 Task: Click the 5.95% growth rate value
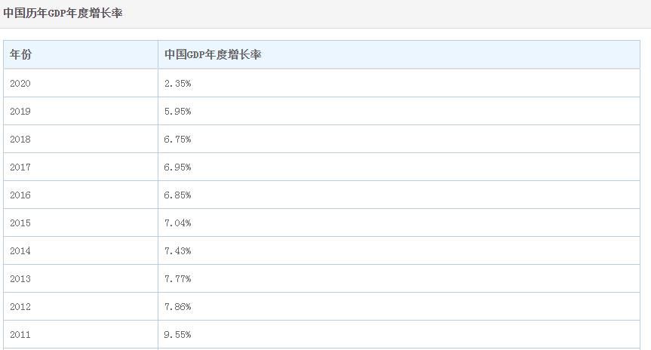(178, 112)
